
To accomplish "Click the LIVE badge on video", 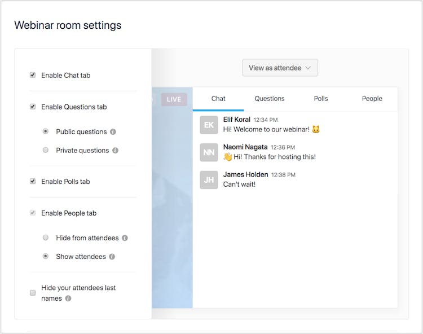I will pyautogui.click(x=174, y=99).
